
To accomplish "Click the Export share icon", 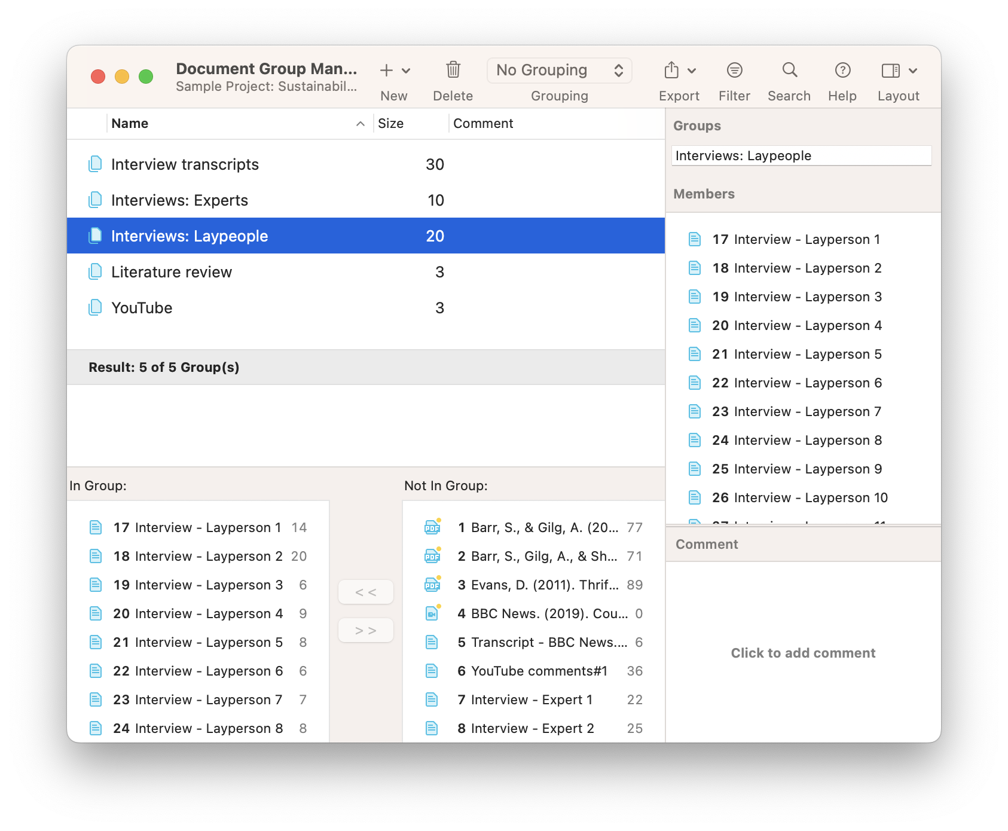I will pos(671,71).
